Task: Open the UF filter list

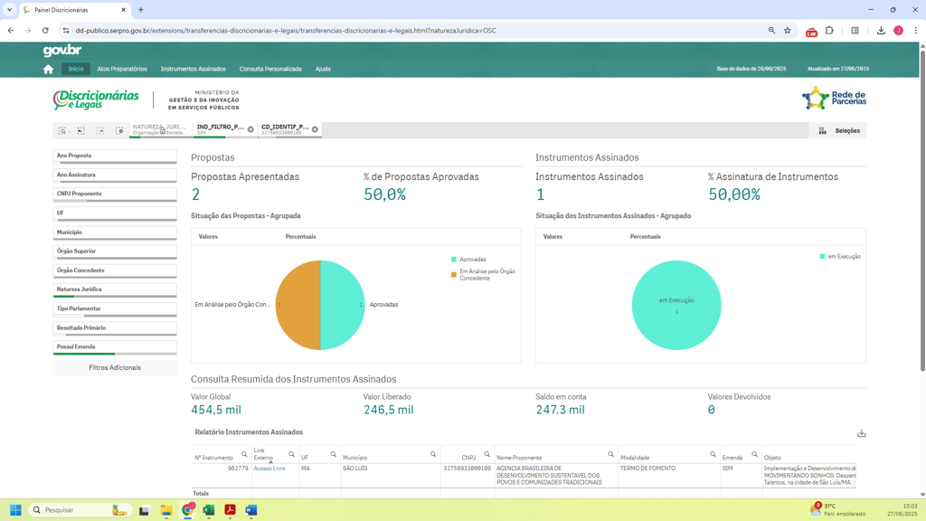Action: (115, 213)
